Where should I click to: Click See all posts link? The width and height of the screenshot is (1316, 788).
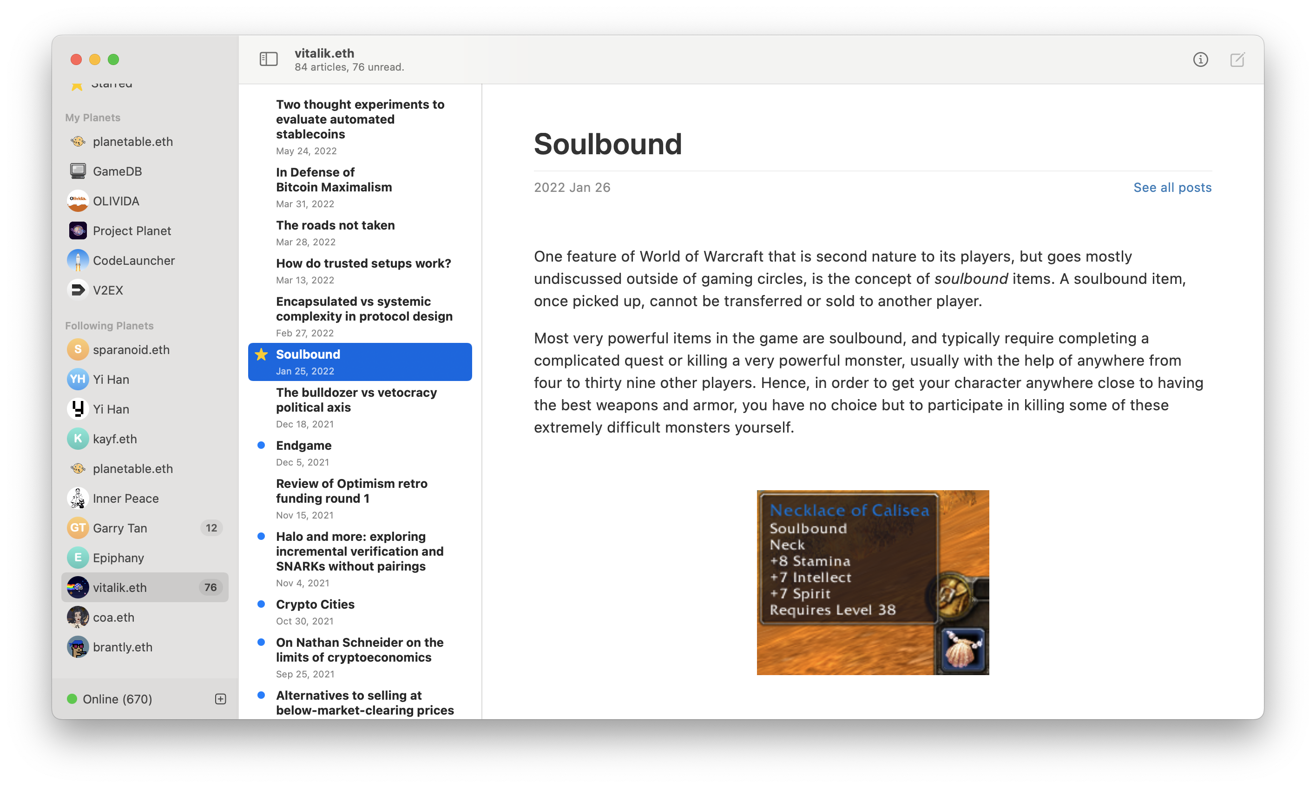tap(1172, 187)
